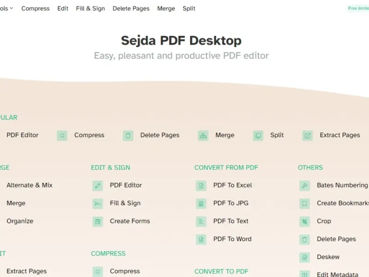The image size is (369, 277).
Task: Open the Bates Numbering link
Action: 342,185
